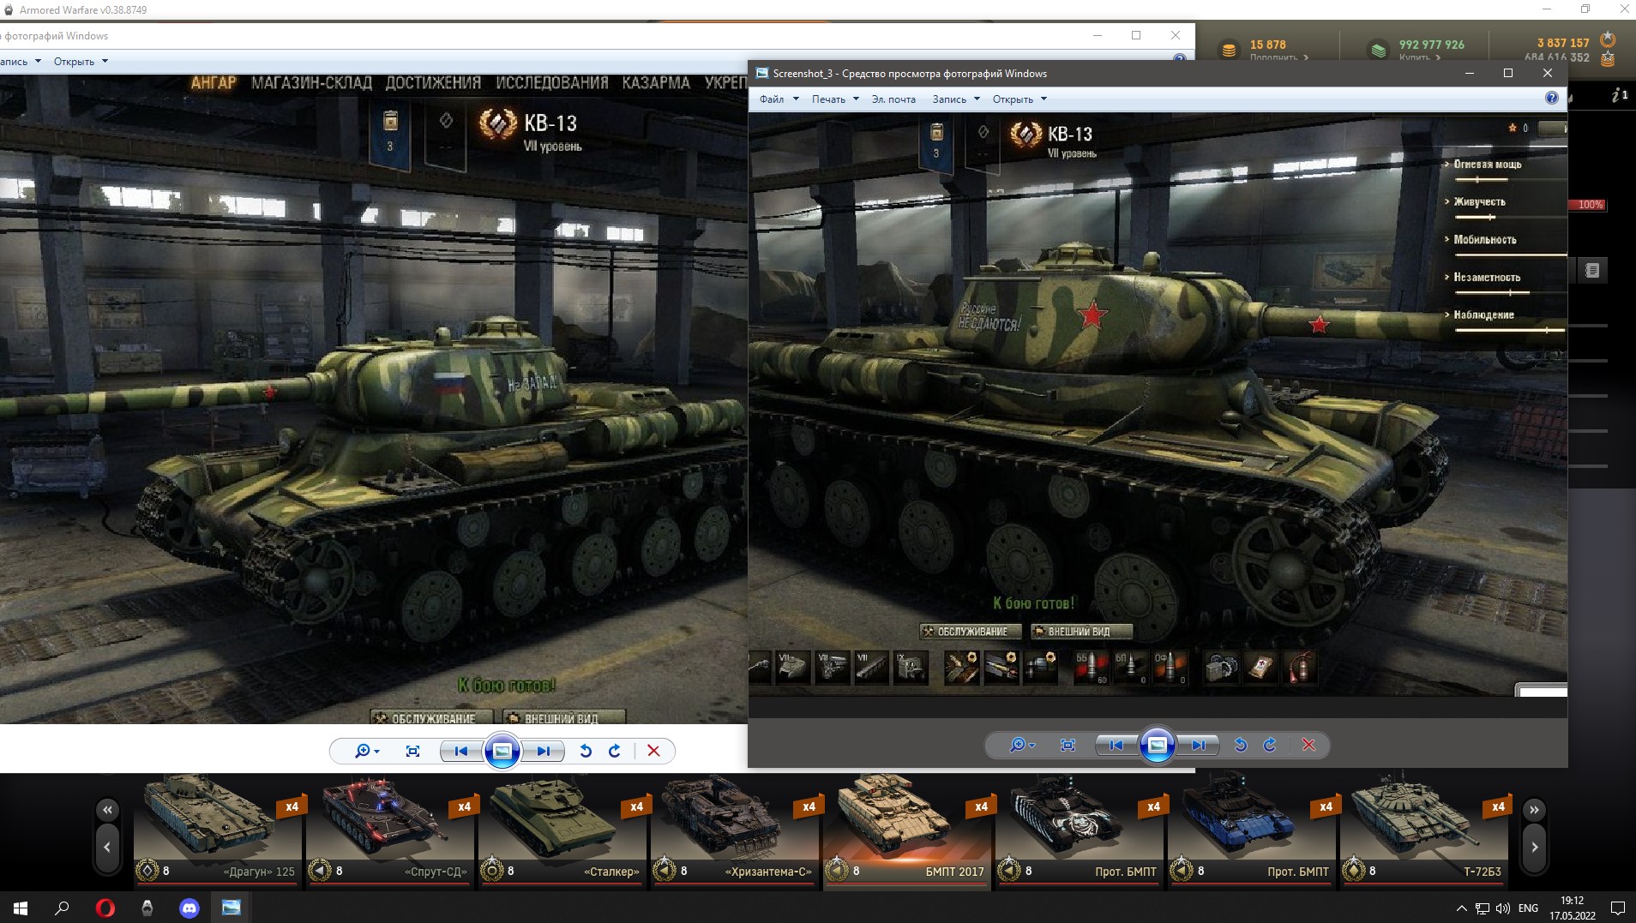Go to previous image in Screenshot_3 viewer
The height and width of the screenshot is (923, 1636).
pyautogui.click(x=1116, y=745)
